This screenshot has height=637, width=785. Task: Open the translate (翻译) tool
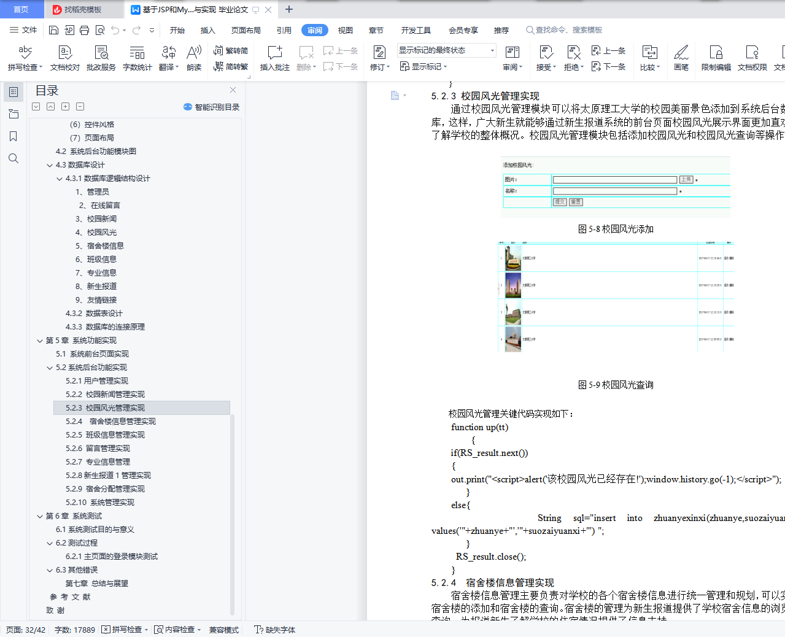(x=169, y=58)
